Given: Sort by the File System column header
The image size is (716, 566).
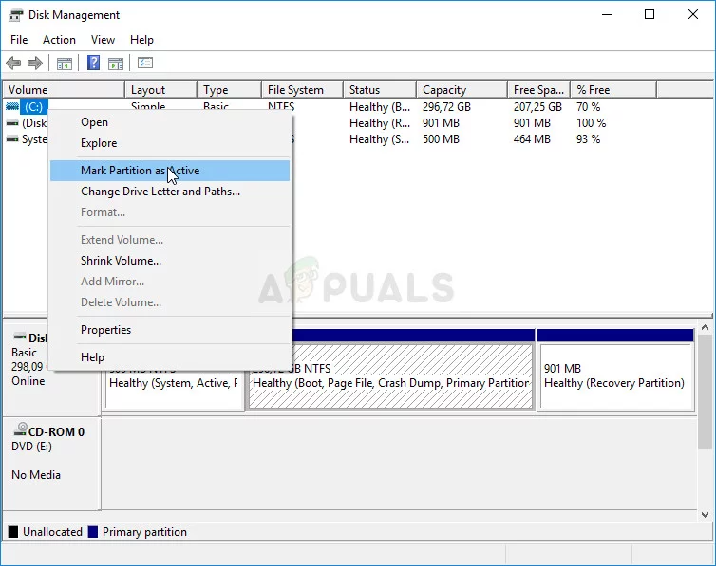Looking at the screenshot, I should (x=303, y=90).
